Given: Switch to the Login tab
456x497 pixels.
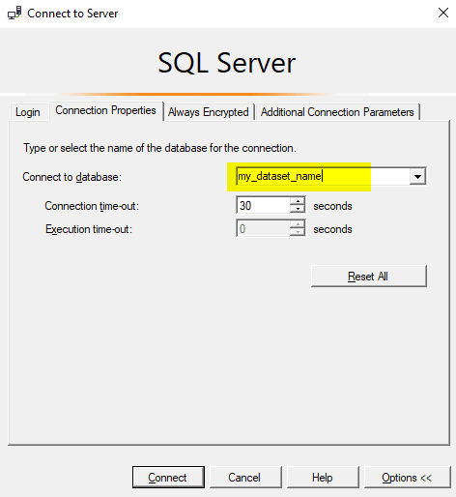Looking at the screenshot, I should click(28, 112).
